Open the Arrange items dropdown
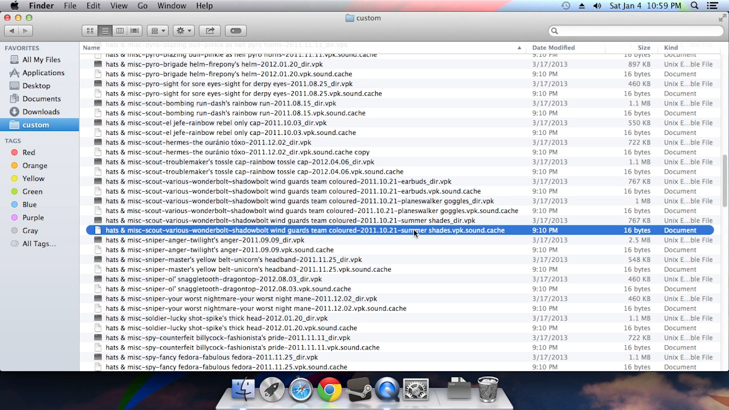 pos(157,31)
